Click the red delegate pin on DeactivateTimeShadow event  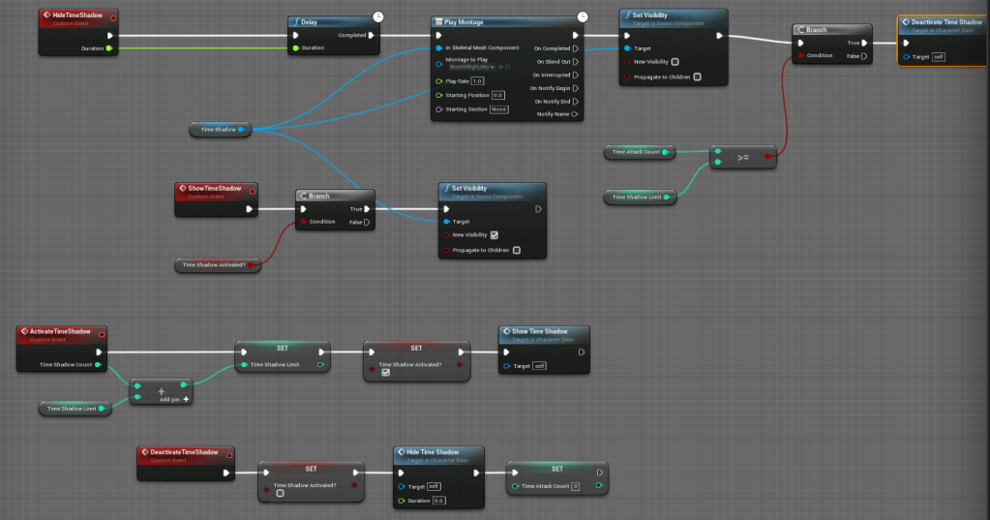tap(228, 453)
